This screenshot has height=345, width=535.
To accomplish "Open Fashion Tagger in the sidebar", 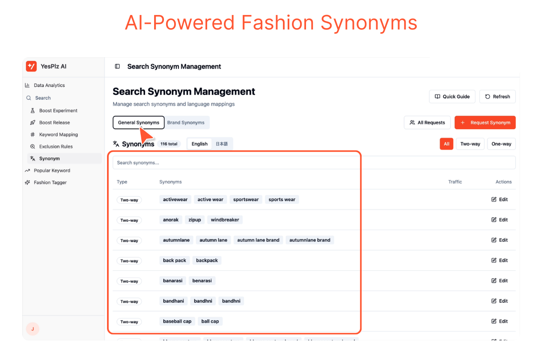I will click(x=50, y=183).
